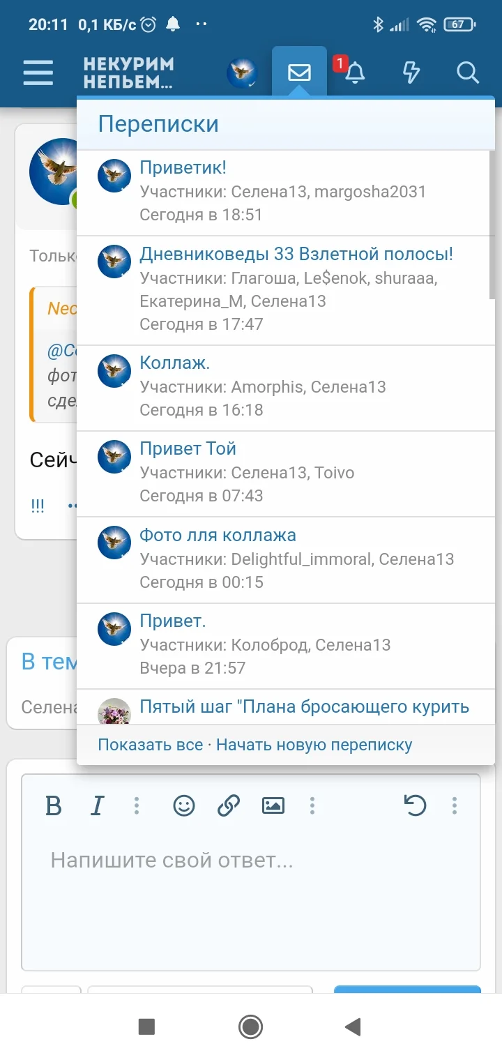Click Показать все to show all conversations
Viewport: 502px width, 1060px height.
pyautogui.click(x=149, y=745)
